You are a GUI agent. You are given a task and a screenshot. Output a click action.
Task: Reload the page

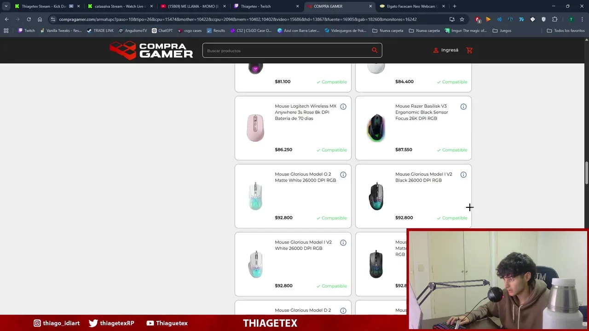[29, 19]
